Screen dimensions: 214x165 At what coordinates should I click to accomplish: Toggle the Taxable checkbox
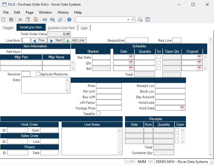click(98, 113)
